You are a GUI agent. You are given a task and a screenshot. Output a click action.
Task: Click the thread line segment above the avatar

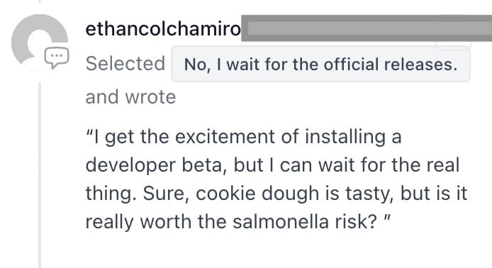pyautogui.click(x=40, y=1)
